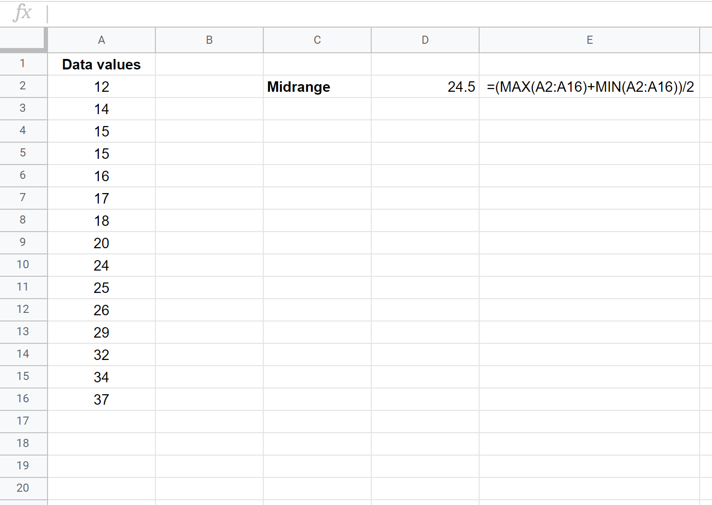Click cell containing 17

(x=102, y=198)
